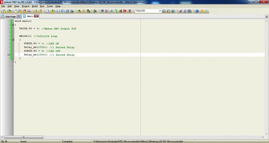
Task: Click the Save All icon
Action: 63,11
